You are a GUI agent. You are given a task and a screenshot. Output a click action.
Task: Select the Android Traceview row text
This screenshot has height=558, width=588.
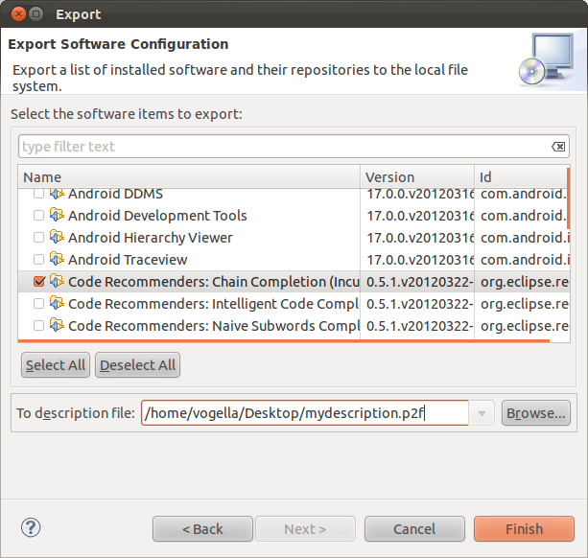pos(128,260)
